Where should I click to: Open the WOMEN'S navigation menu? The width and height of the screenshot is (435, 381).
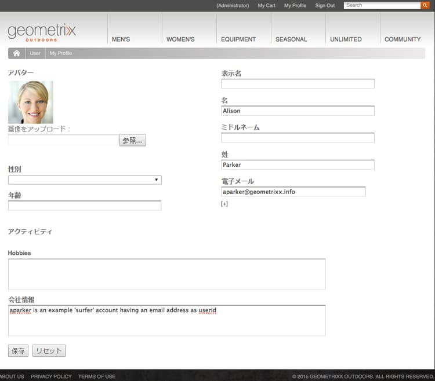[180, 39]
